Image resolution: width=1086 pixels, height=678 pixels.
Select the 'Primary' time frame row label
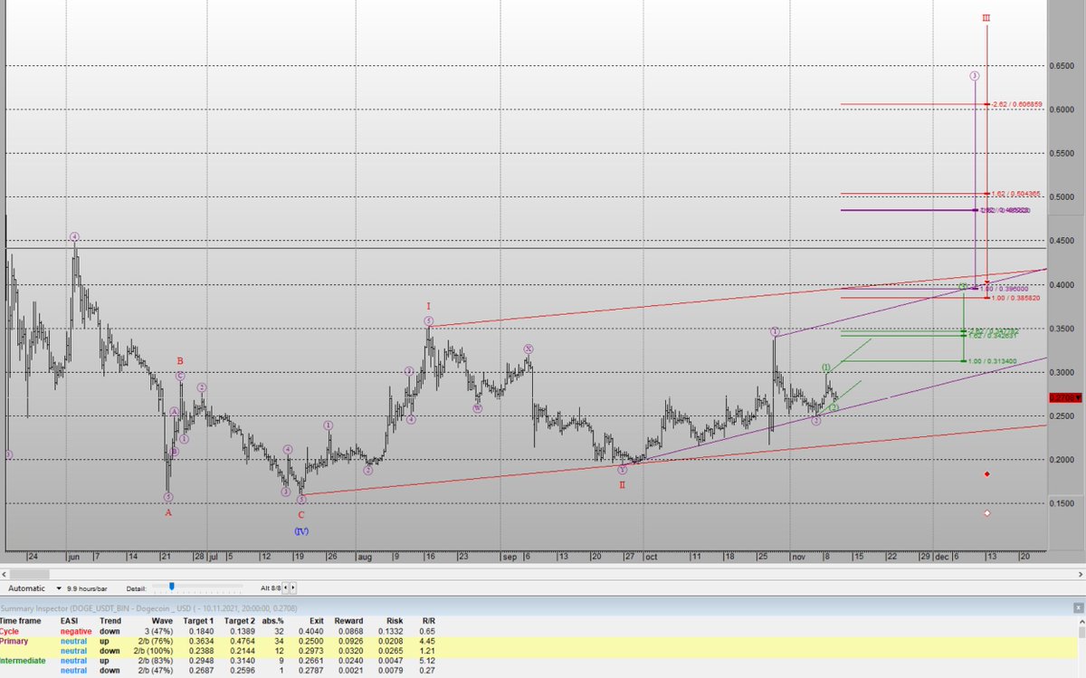click(14, 641)
